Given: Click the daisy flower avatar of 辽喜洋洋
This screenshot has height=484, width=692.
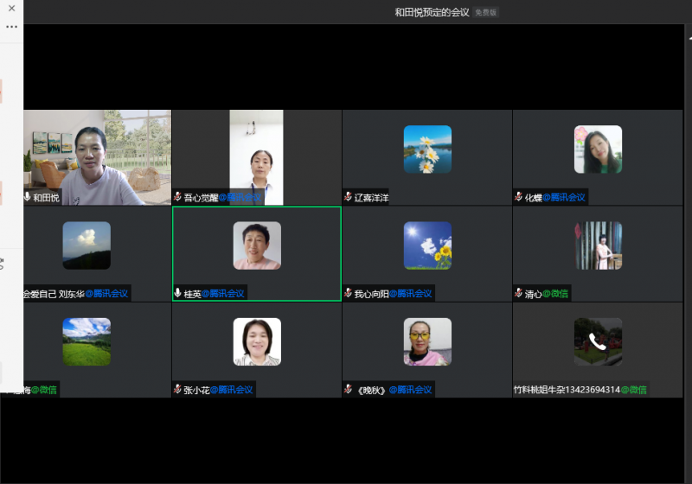Looking at the screenshot, I should click(427, 150).
